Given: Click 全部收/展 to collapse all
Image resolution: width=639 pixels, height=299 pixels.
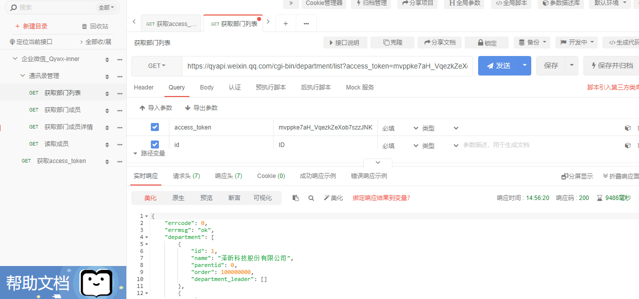Looking at the screenshot, I should click(x=95, y=42).
